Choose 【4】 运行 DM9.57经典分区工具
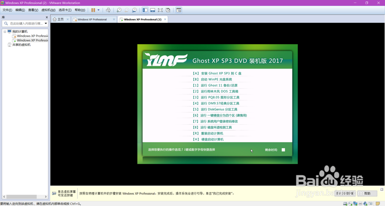Screen dimensions: 385x206 [x=216, y=103]
